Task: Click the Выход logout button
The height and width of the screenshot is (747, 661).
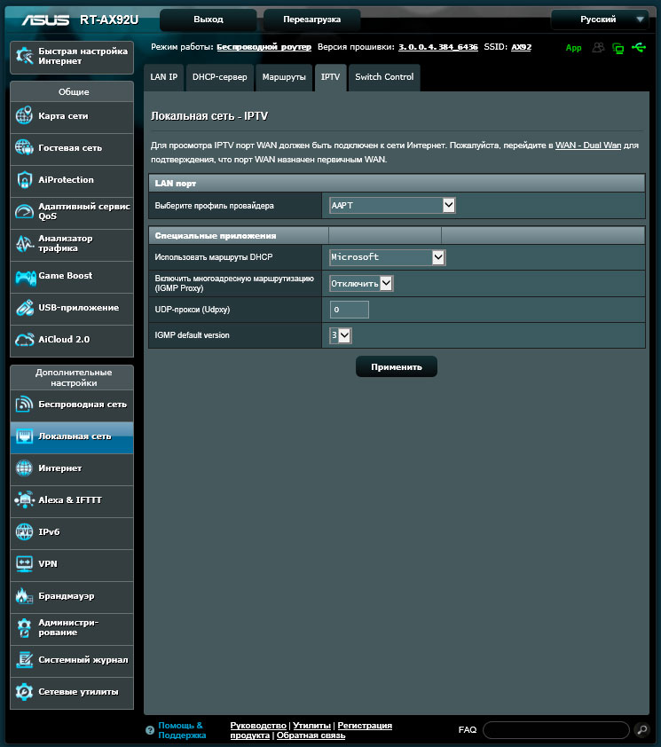Action: tap(209, 20)
